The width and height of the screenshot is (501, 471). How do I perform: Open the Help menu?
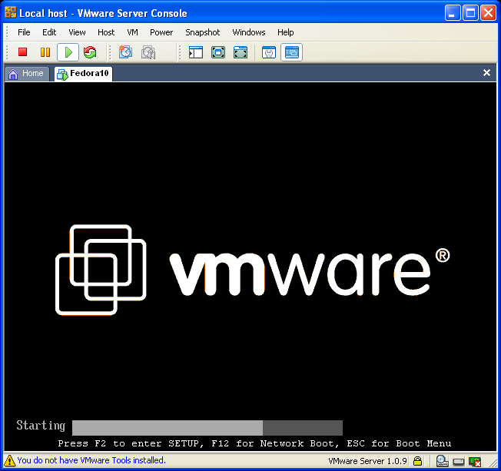click(x=285, y=32)
